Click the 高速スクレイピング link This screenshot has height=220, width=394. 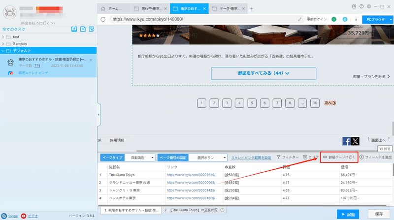pyautogui.click(x=33, y=73)
